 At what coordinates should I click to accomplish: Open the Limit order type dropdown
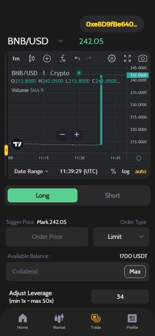point(121,237)
